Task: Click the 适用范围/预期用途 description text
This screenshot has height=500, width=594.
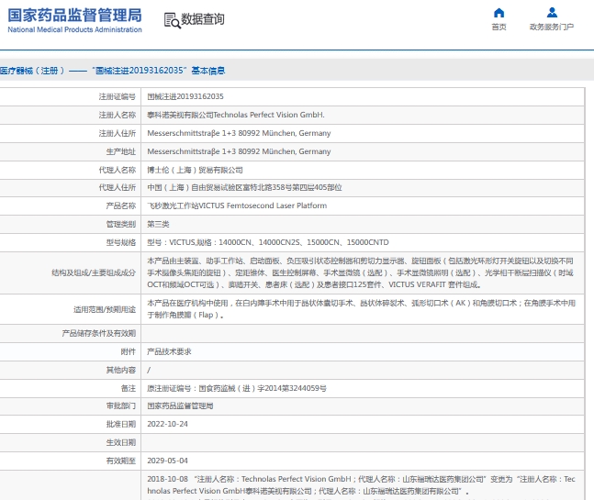Action: (x=362, y=309)
